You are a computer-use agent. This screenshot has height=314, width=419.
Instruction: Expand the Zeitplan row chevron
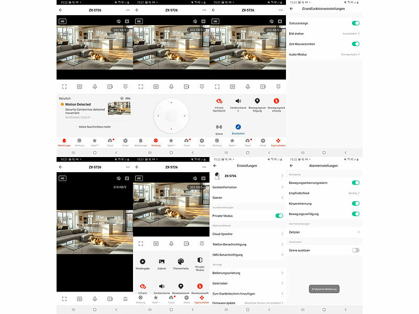point(359,232)
